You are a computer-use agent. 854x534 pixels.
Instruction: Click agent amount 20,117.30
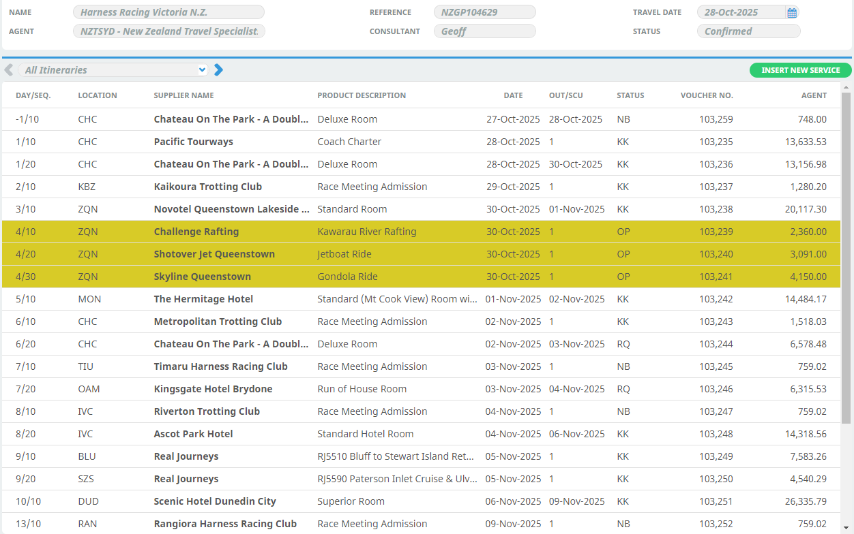pyautogui.click(x=806, y=209)
